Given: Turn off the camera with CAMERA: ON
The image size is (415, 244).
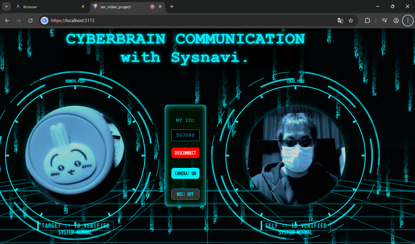Looking at the screenshot, I should [x=185, y=173].
